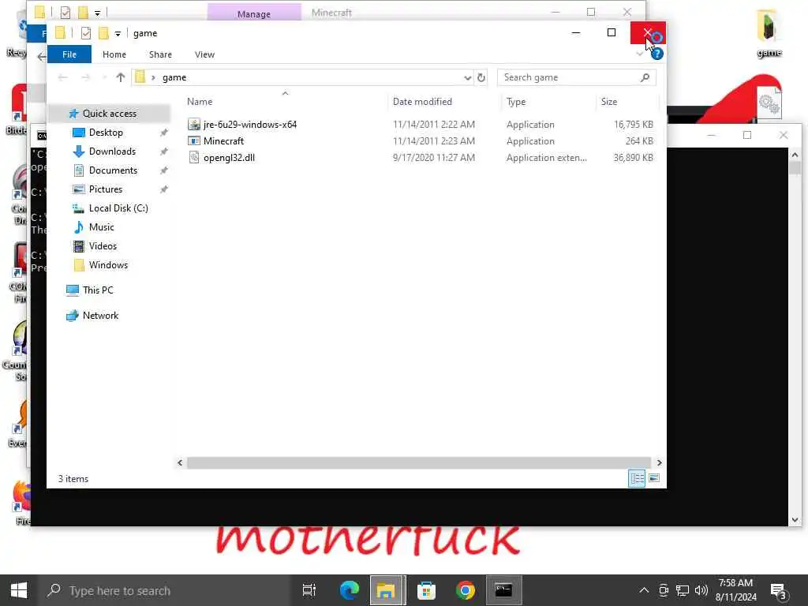Open the Windows Start menu
This screenshot has height=606, width=808.
19,590
